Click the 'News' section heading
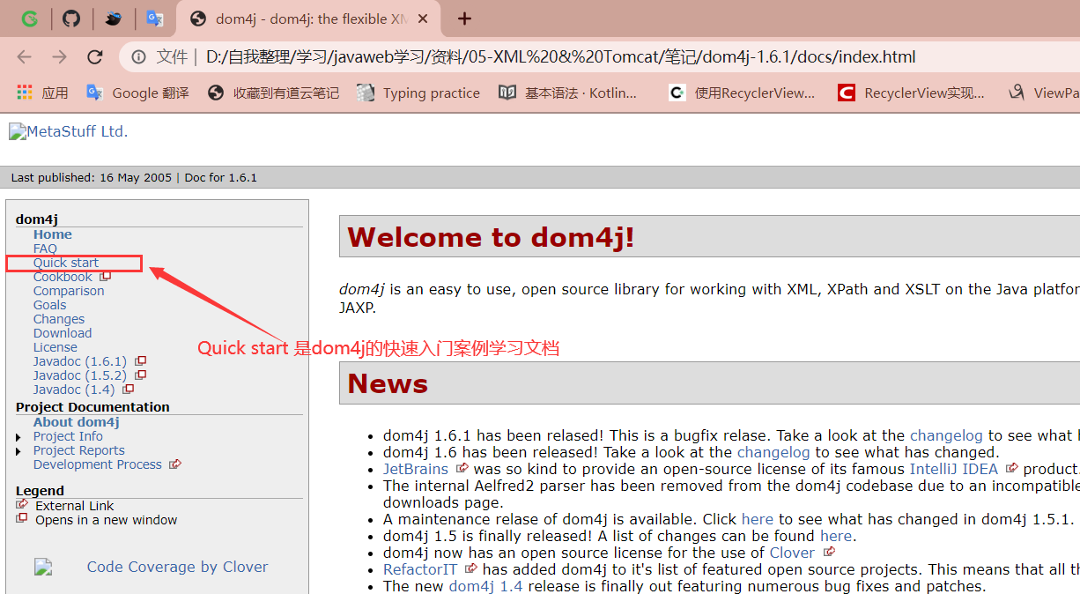 (x=388, y=383)
